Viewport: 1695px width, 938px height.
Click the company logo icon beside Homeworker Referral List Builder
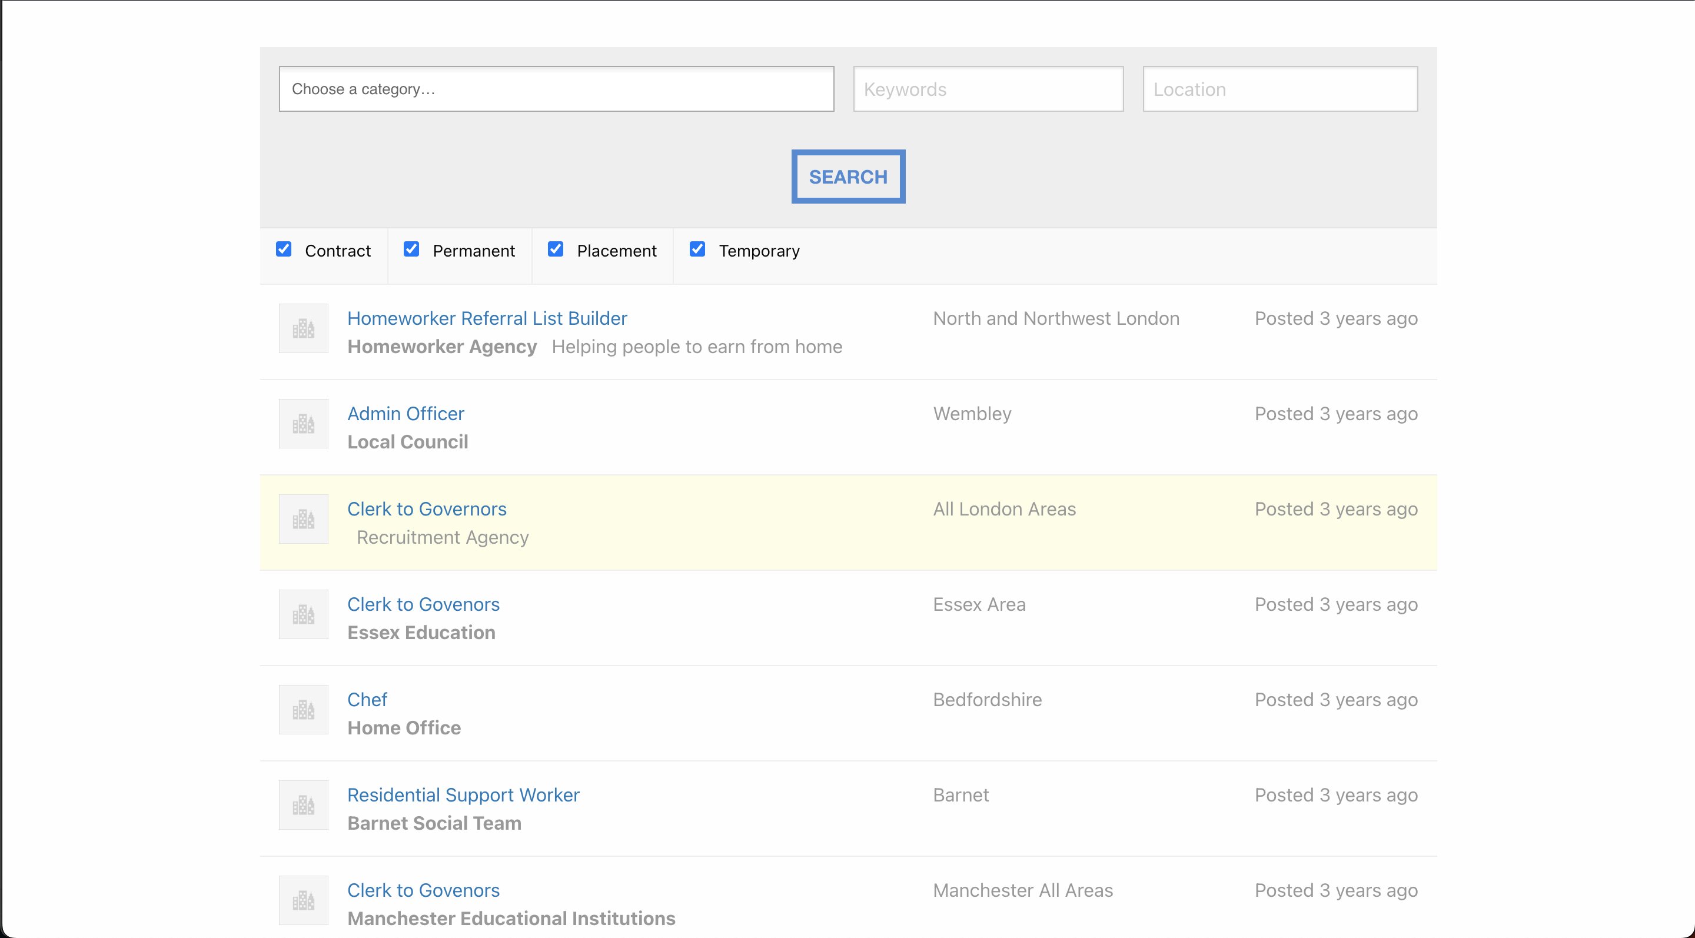click(303, 328)
